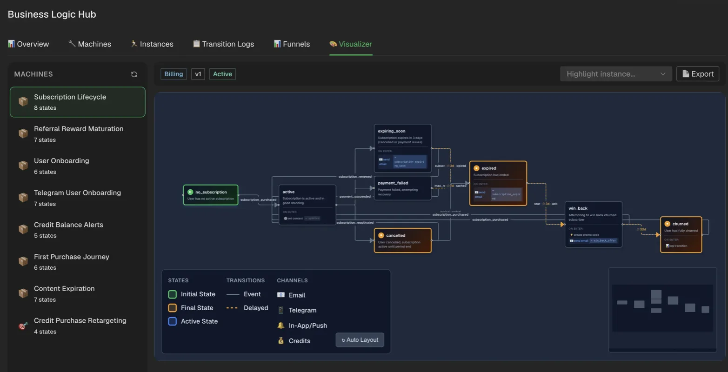Viewport: 728px width, 372px height.
Task: Switch to the Overview tab
Action: (x=28, y=44)
